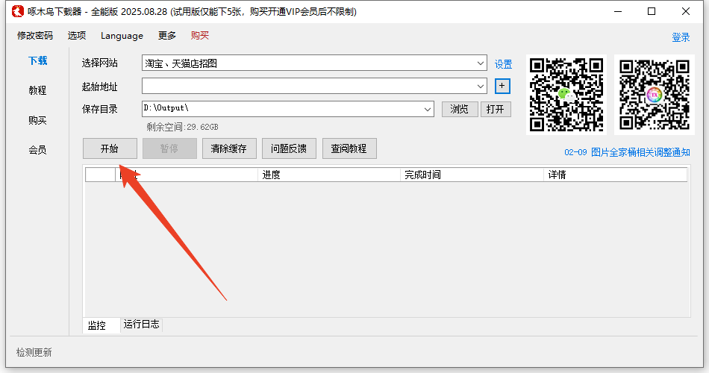Switch to the 教程 sidebar tab
The width and height of the screenshot is (709, 373).
pos(37,90)
